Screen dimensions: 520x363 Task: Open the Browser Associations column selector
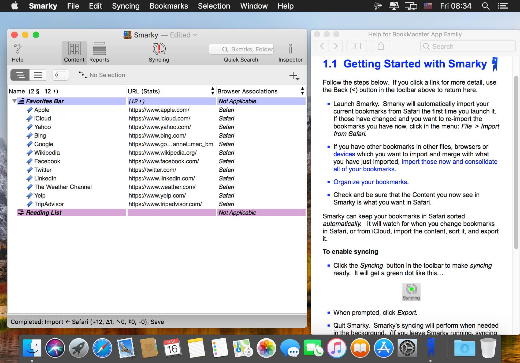(302, 91)
